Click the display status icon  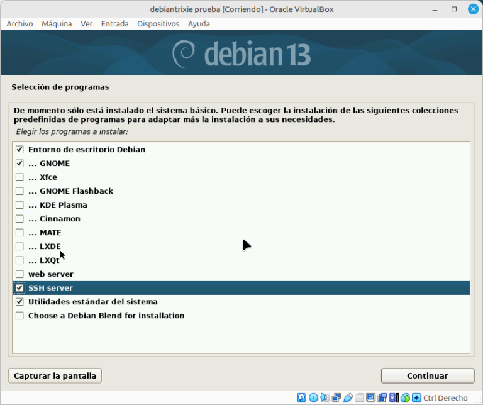tap(370, 397)
